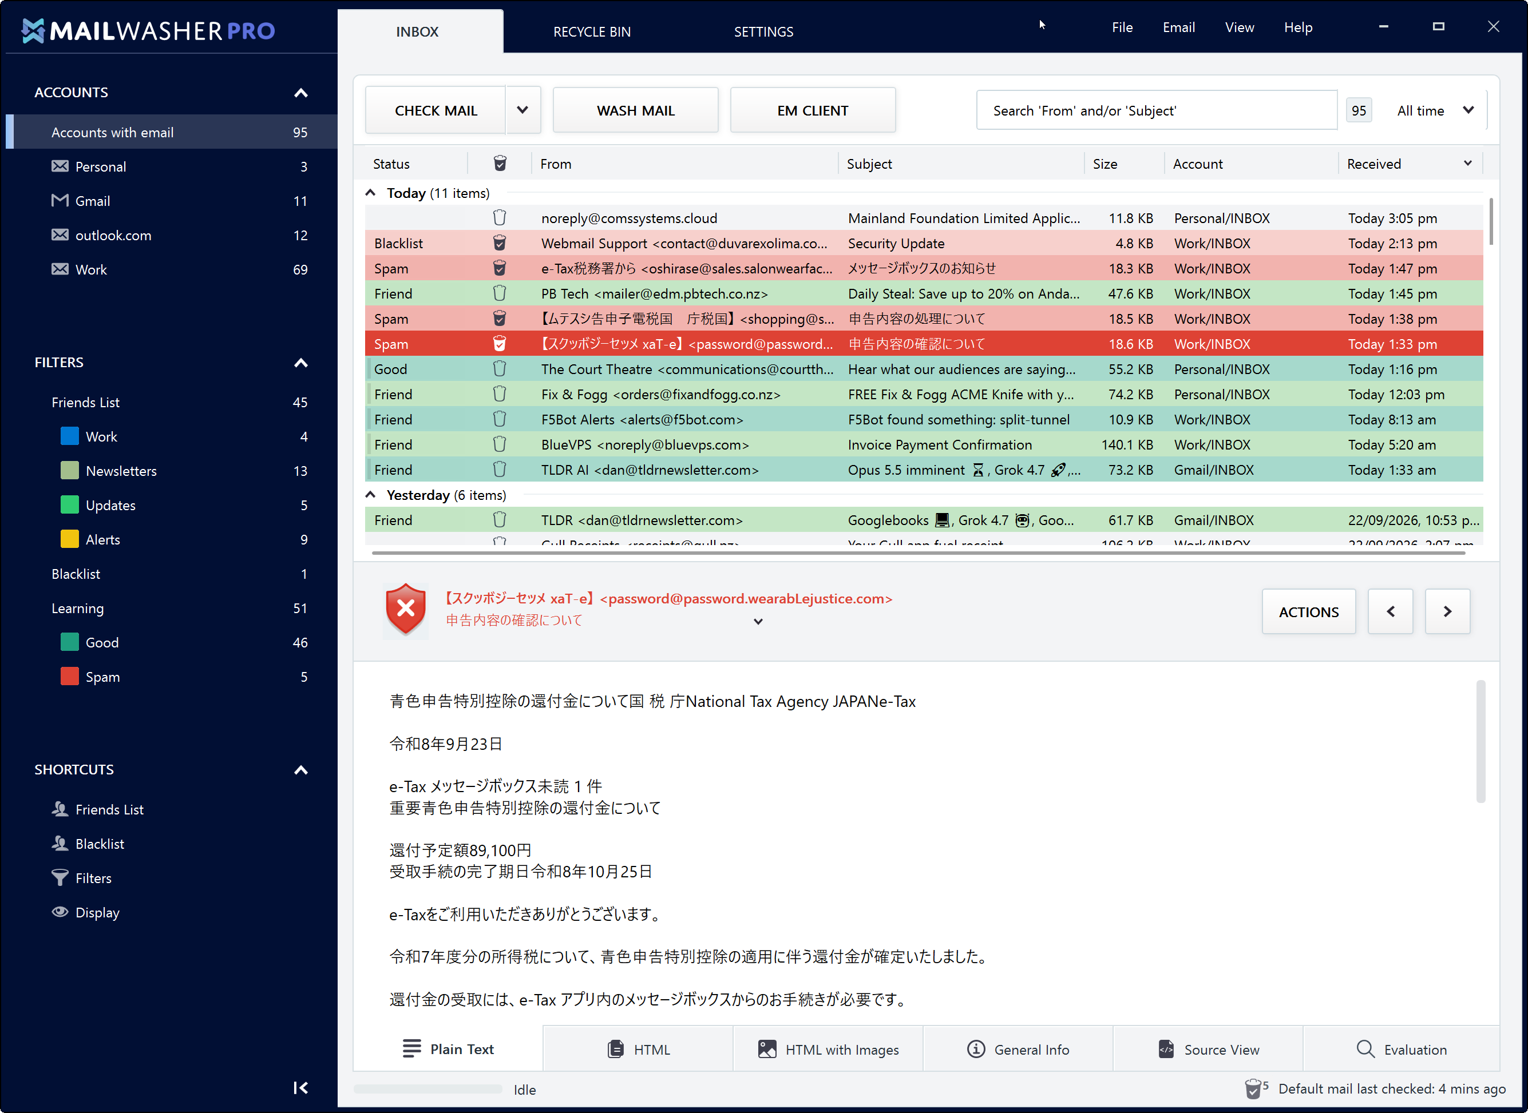Image resolution: width=1528 pixels, height=1113 pixels.
Task: Click the yellow Alerts filter swatch
Action: point(69,539)
